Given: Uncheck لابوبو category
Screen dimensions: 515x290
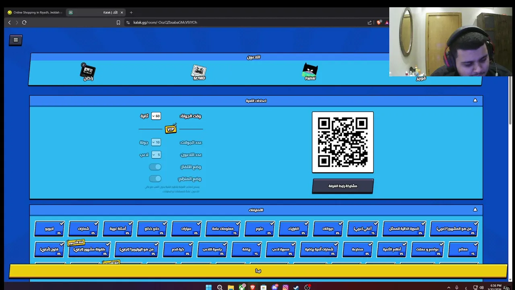Looking at the screenshot, I should pyautogui.click(x=49, y=229).
